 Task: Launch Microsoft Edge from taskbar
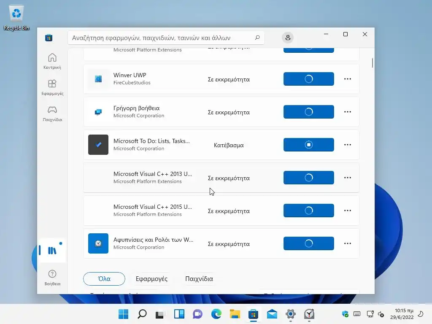click(216, 314)
